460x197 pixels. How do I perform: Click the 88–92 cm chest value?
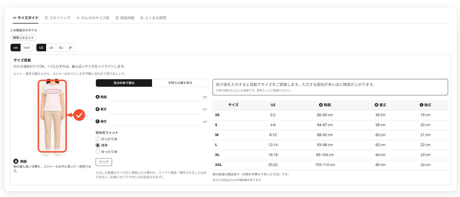pyautogui.click(x=325, y=135)
